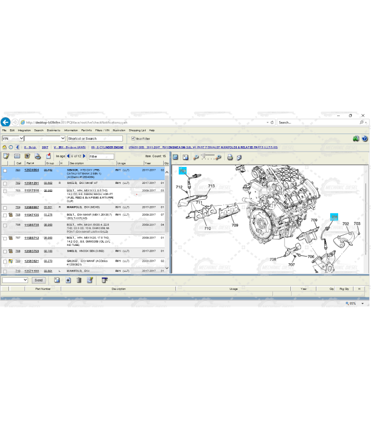Screen dimensions: 371x424
Task: Expand the VIN entry combo box arrow
Action: click(x=63, y=139)
